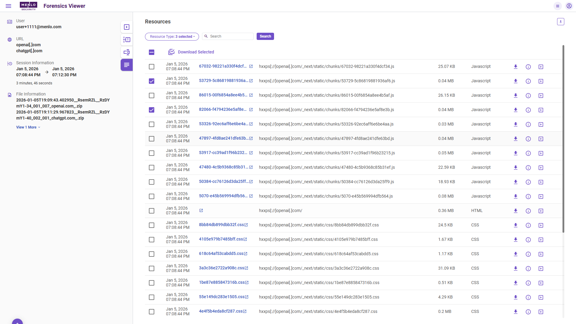Image resolution: width=576 pixels, height=324 pixels.
Task: Open the 53917-cc39ad1f96b232 file link
Action: click(223, 153)
